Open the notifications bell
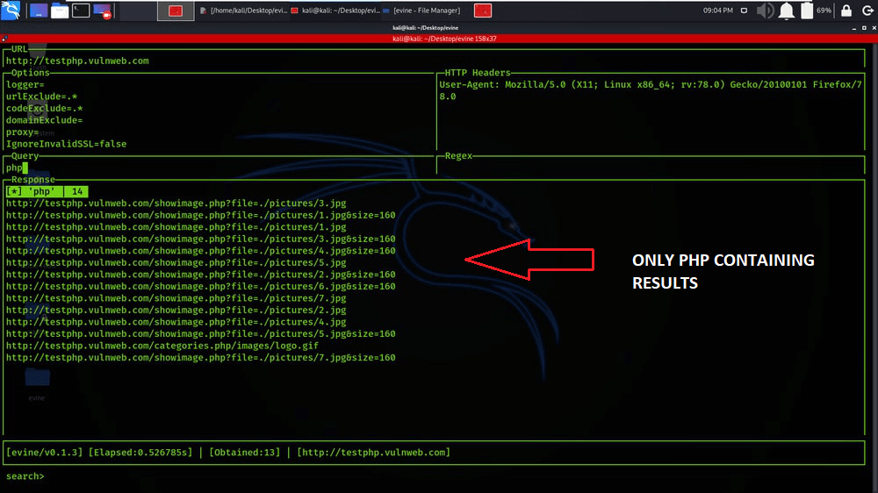The width and height of the screenshot is (878, 493). point(786,11)
